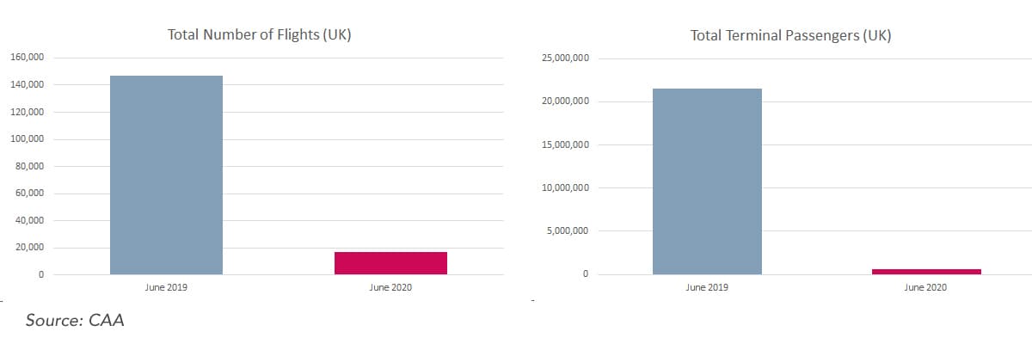Click the 60,000 axis label
The height and width of the screenshot is (344, 1032).
[x=30, y=193]
